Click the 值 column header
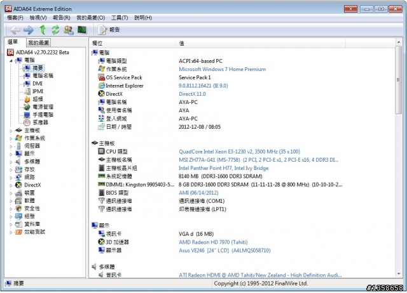 [x=260, y=43]
